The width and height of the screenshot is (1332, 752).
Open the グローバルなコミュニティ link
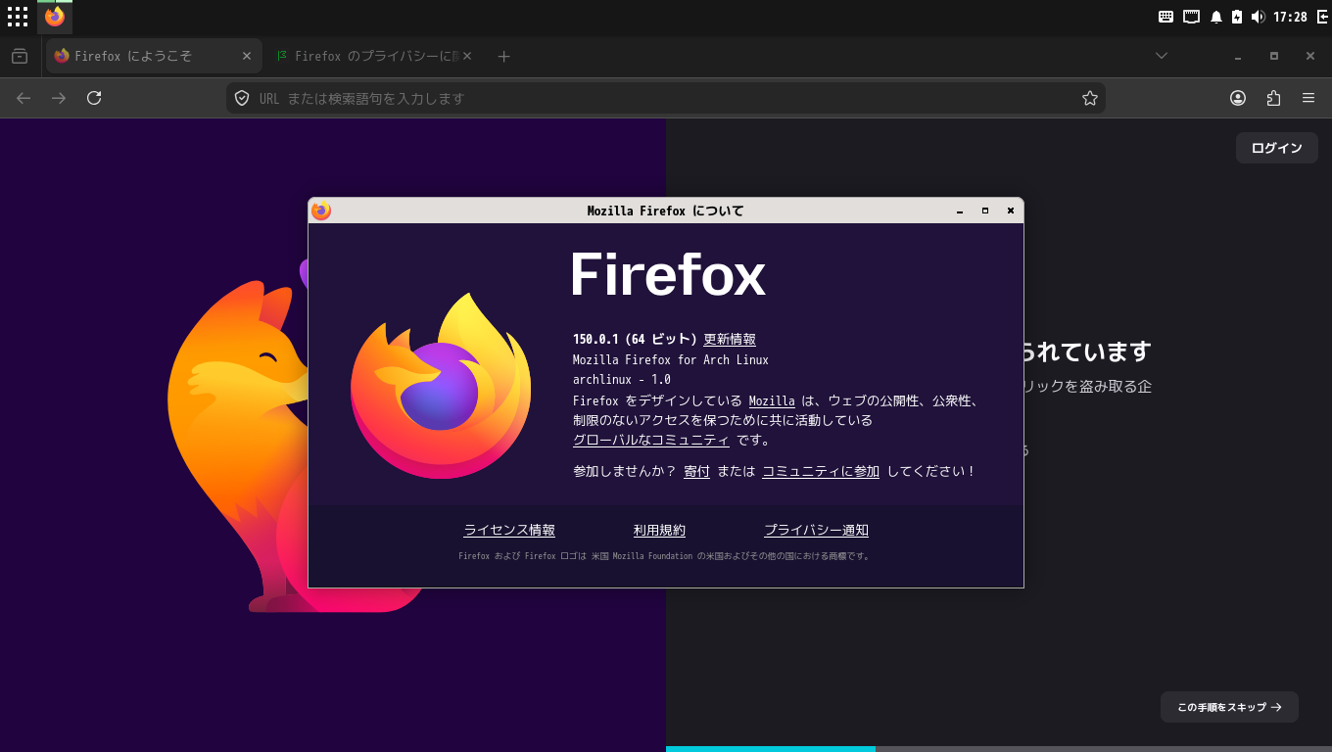point(651,440)
